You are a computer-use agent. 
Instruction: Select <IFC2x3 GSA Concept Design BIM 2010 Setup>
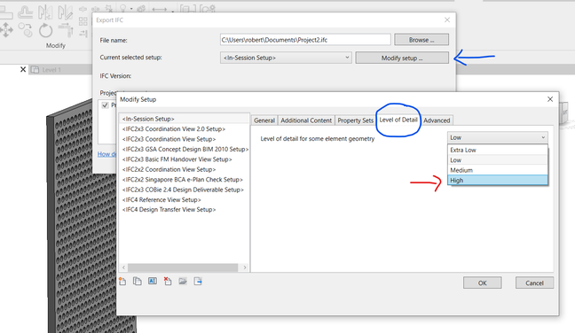point(185,149)
